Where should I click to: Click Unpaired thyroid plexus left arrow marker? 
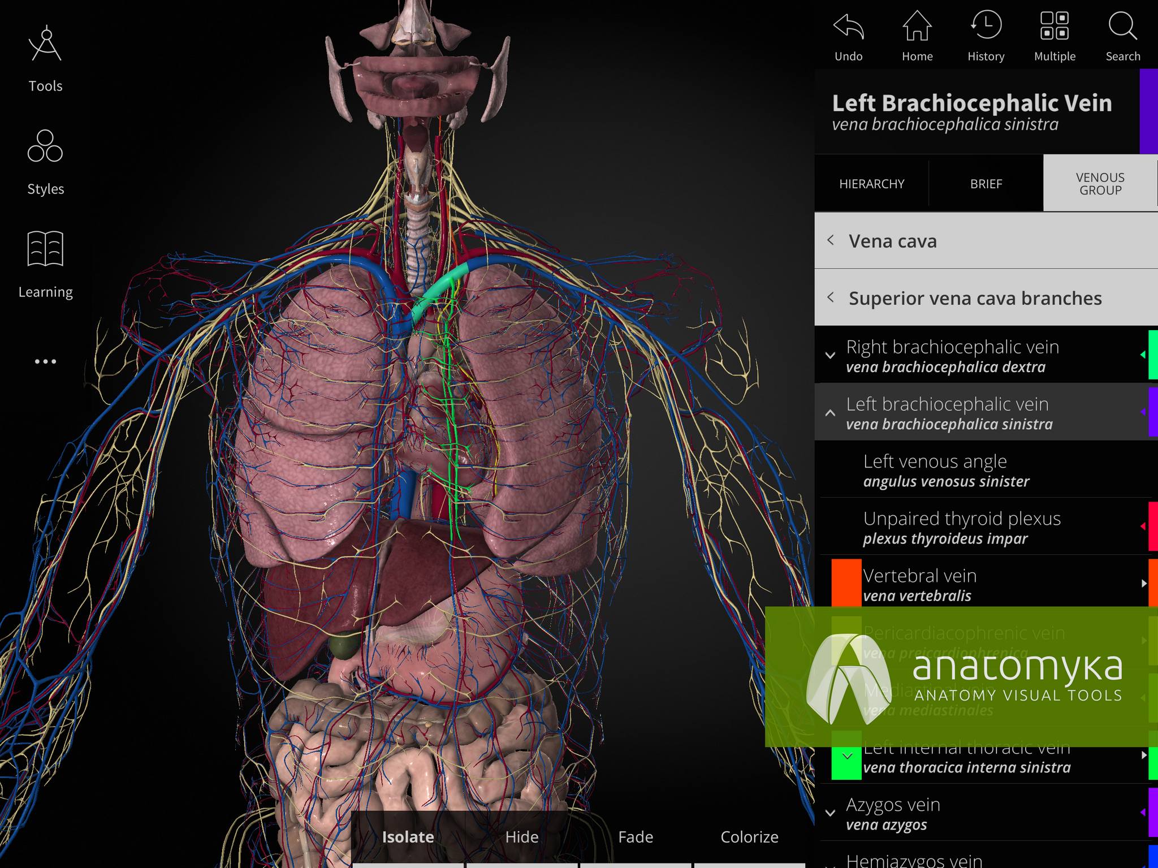[1143, 526]
